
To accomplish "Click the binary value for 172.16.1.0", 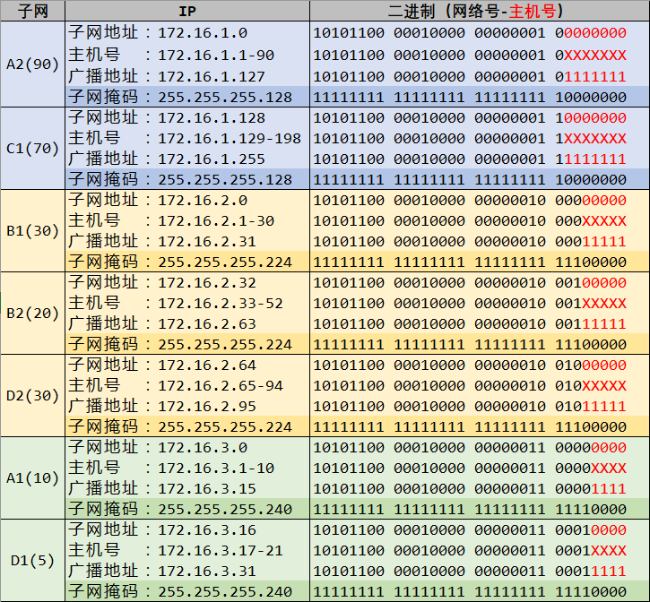I will (x=470, y=33).
